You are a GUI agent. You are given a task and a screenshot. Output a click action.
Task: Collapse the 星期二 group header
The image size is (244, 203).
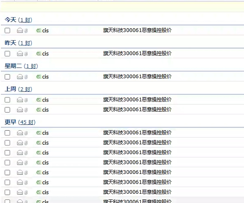pyautogui.click(x=13, y=66)
